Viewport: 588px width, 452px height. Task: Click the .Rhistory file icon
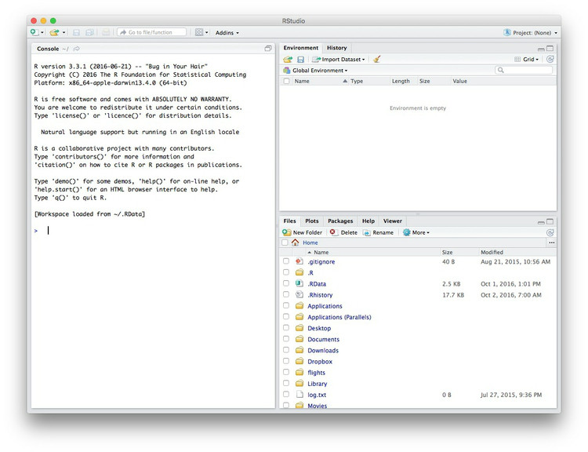point(299,295)
